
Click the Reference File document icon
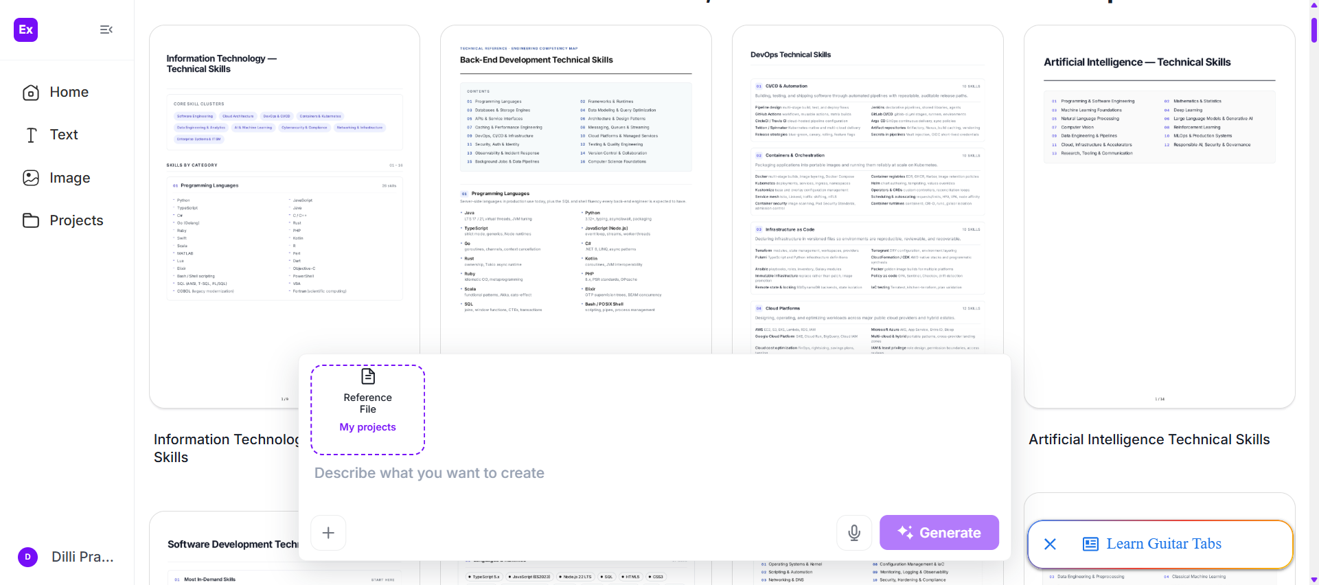(368, 376)
